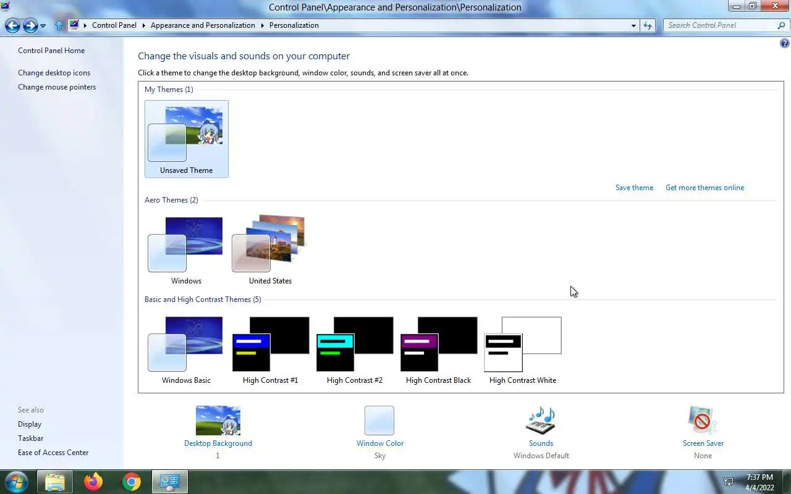Apply the Windows Aero theme
The image size is (791, 494).
click(187, 249)
